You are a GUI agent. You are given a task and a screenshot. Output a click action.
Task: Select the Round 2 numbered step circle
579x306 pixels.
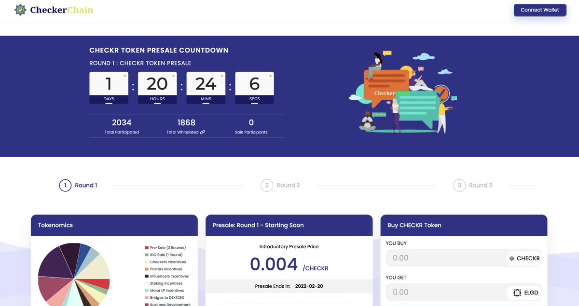point(267,185)
